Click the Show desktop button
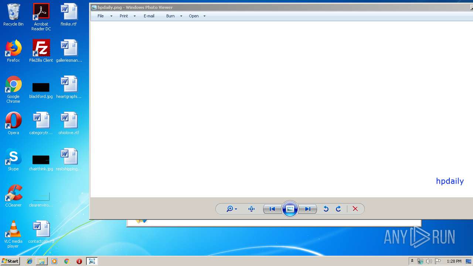473x266 pixels. (x=469, y=261)
